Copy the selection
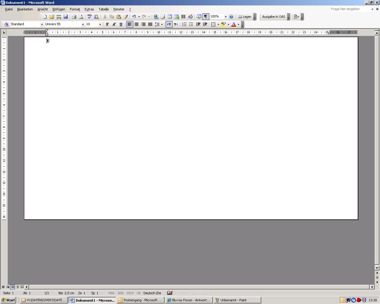The image size is (380, 304). [112, 17]
